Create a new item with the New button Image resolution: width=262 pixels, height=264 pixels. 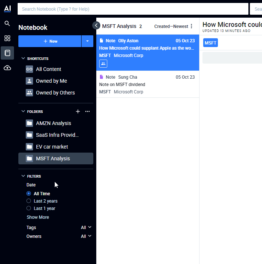point(50,41)
